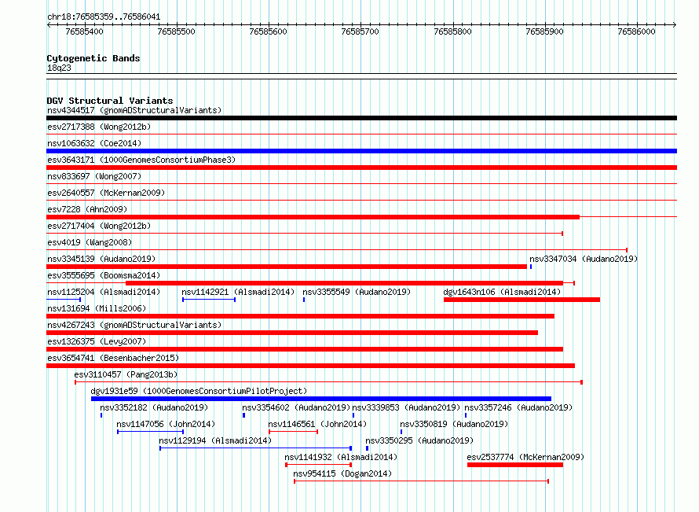Select the blue nsv1142921 variant bar
Screen dimensions: 699x512
[x=209, y=300]
